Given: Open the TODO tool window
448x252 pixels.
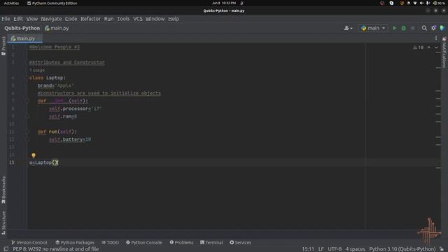Looking at the screenshot, I should coord(111,242).
